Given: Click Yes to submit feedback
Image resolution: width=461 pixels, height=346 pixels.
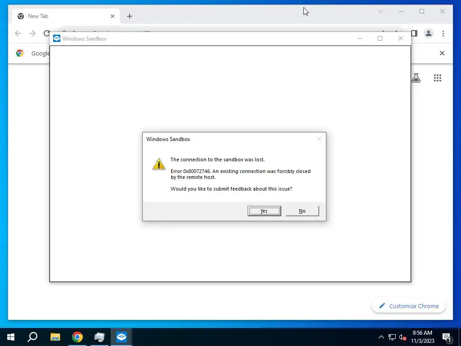Looking at the screenshot, I should coord(264,211).
